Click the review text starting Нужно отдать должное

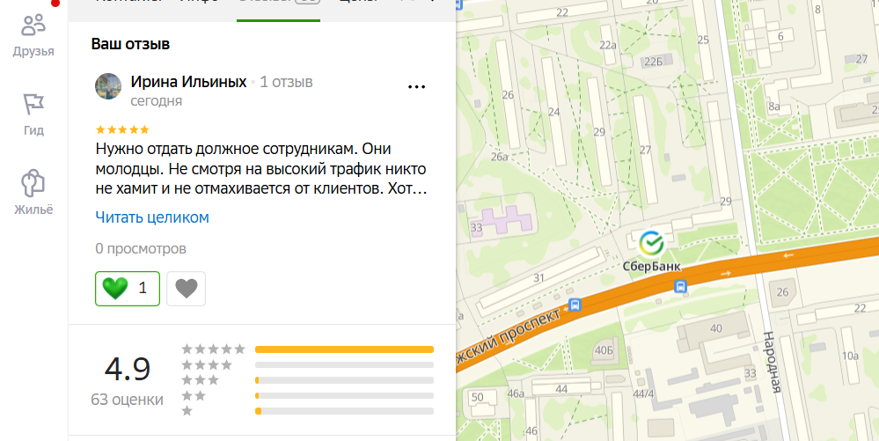point(261,169)
